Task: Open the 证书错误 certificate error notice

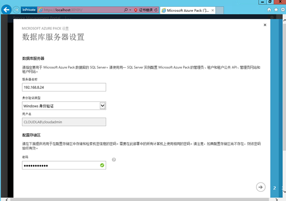Action: coord(145,10)
